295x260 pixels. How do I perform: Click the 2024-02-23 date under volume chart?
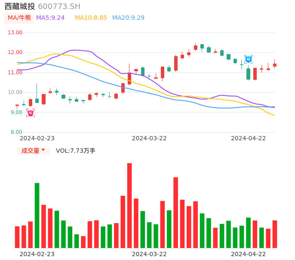[x=37, y=254]
